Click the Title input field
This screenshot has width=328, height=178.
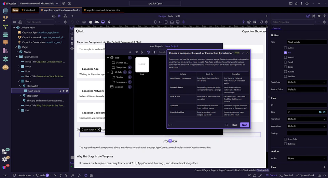(x=307, y=42)
